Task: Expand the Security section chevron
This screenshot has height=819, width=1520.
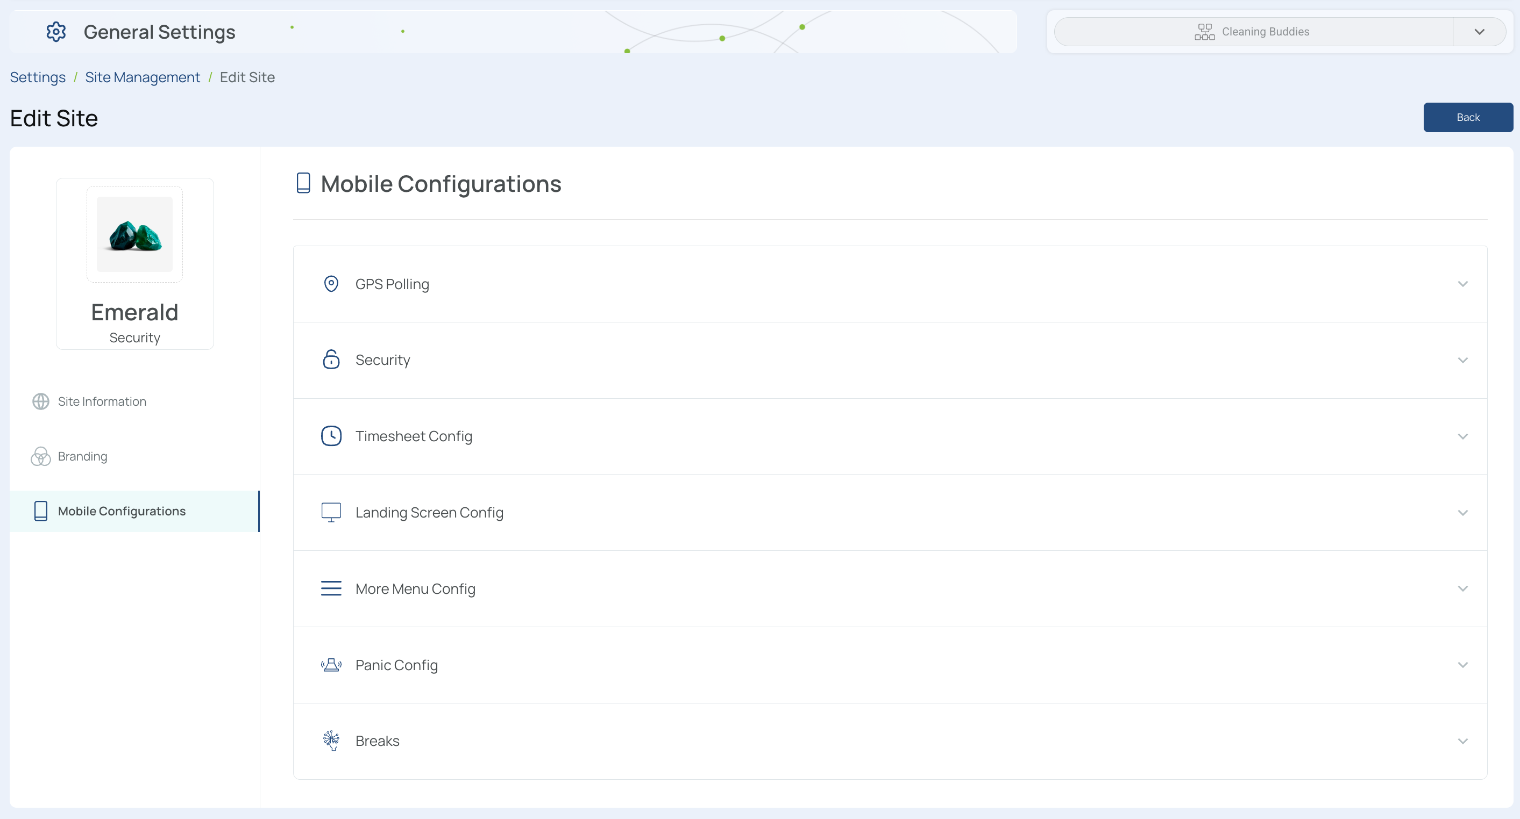Action: (x=1463, y=360)
